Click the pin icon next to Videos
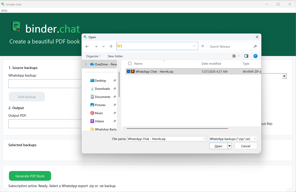The width and height of the screenshot is (296, 192). pos(115,121)
